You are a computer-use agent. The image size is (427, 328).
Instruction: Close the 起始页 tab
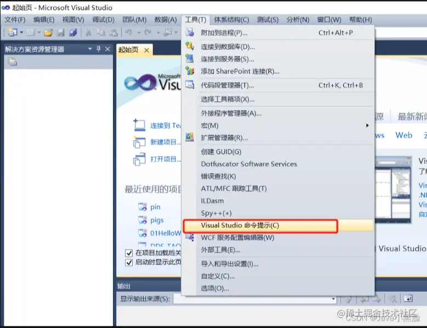(x=146, y=50)
